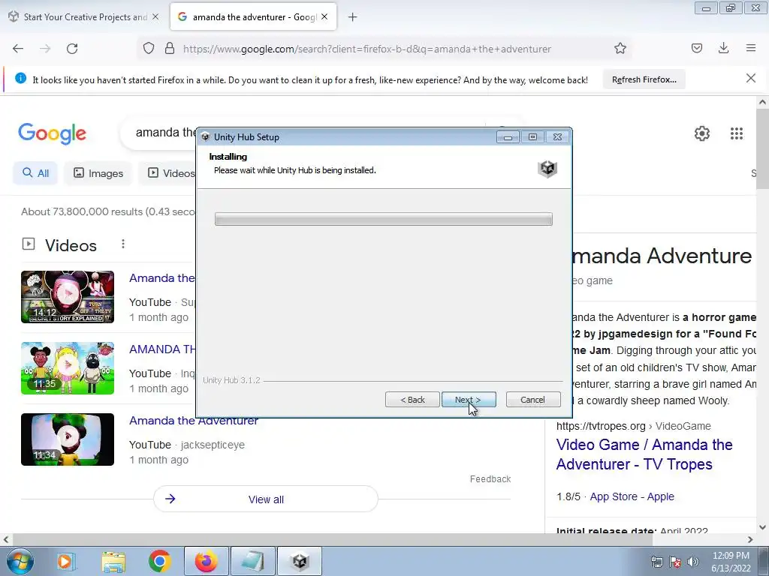The image size is (769, 576).
Task: Click the tracking protection shield icon
Action: [149, 49]
